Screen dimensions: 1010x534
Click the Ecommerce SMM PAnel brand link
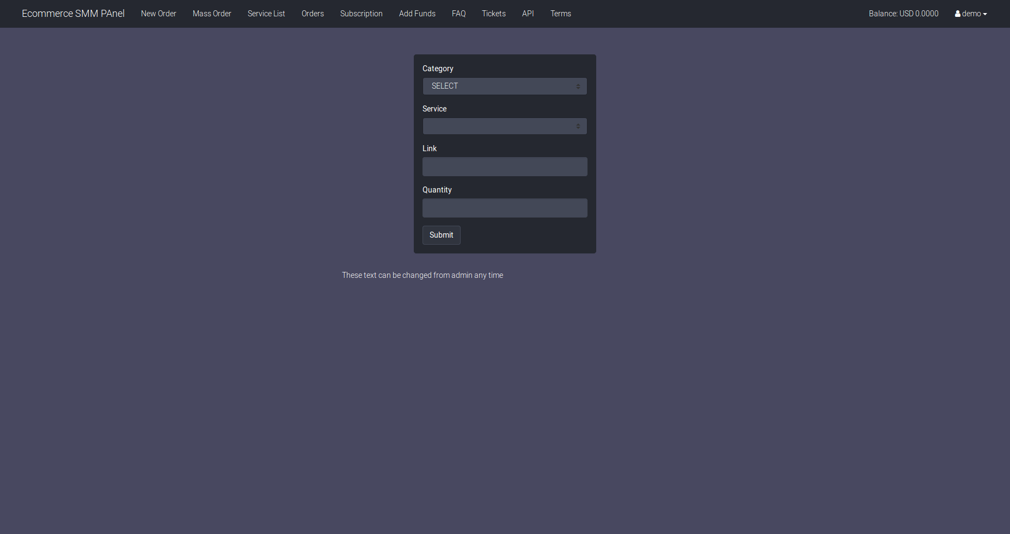point(73,14)
